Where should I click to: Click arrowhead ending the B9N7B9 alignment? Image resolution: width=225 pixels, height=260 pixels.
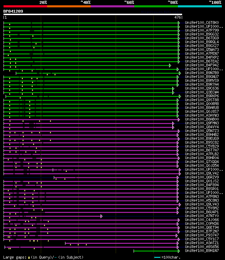click(180, 73)
